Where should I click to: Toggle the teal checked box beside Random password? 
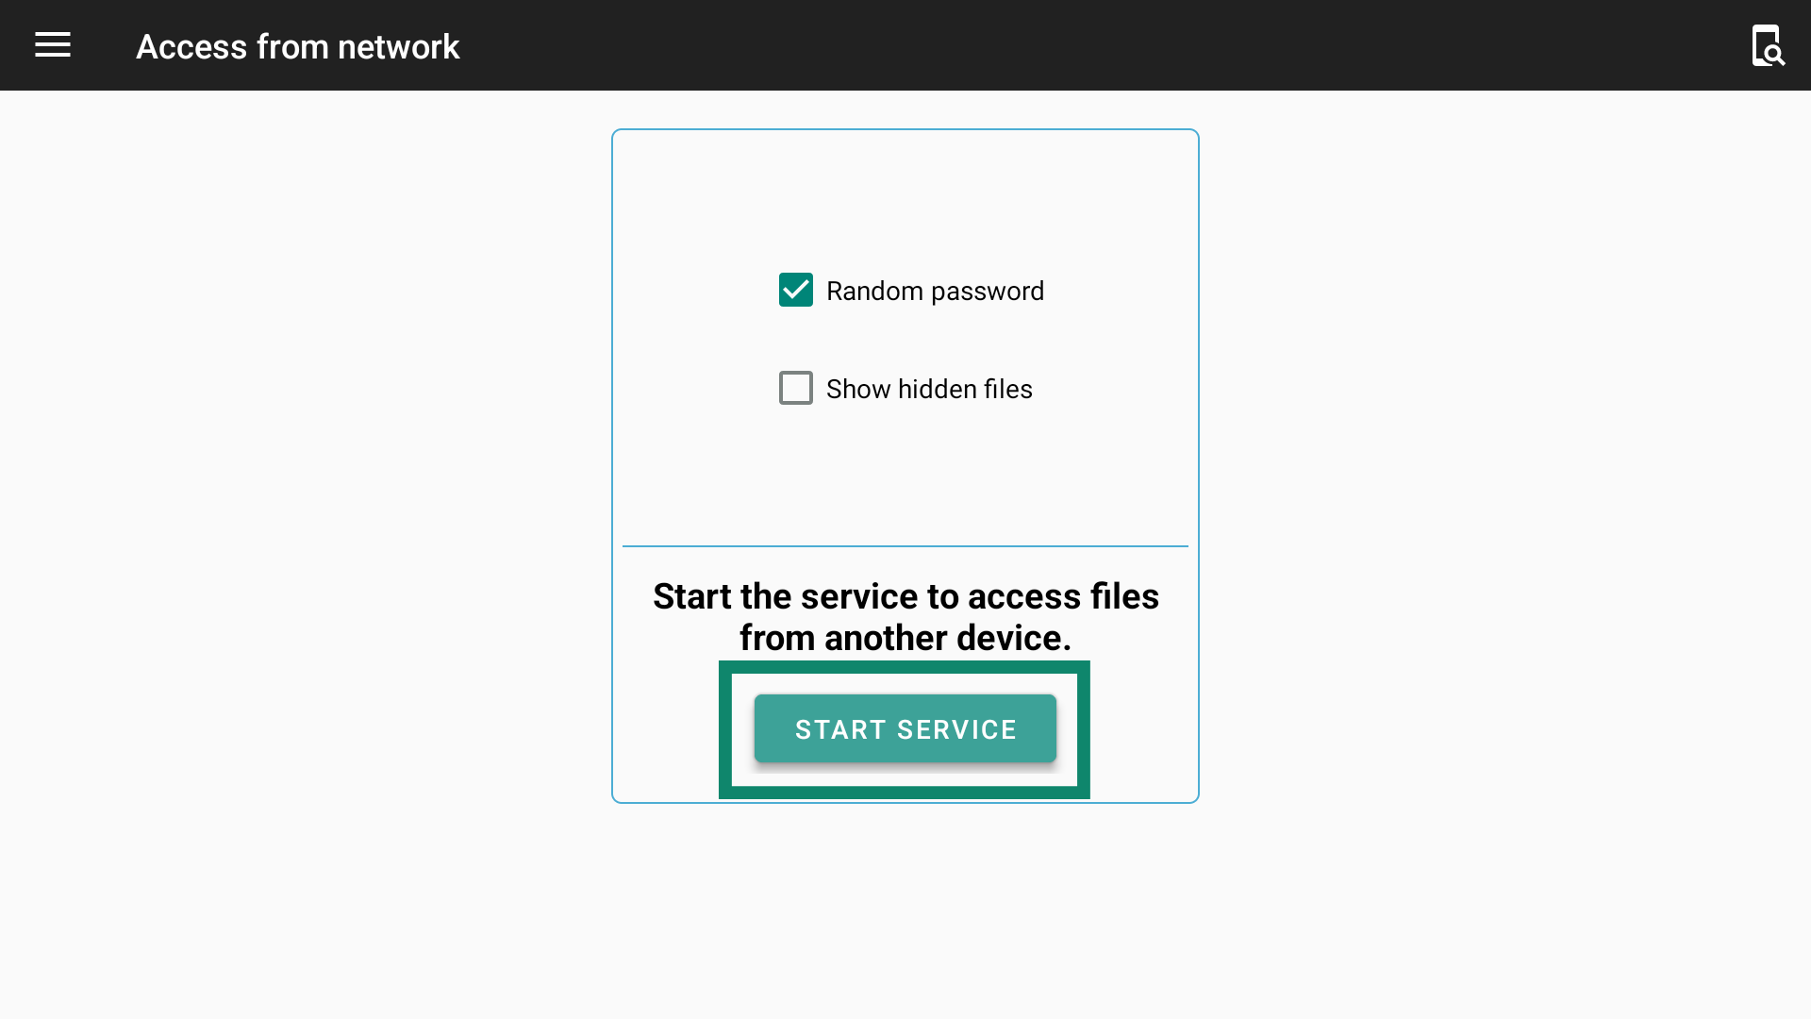(796, 290)
